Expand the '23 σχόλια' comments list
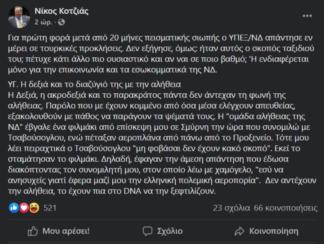The width and height of the screenshot is (324, 244). pyautogui.click(x=231, y=208)
